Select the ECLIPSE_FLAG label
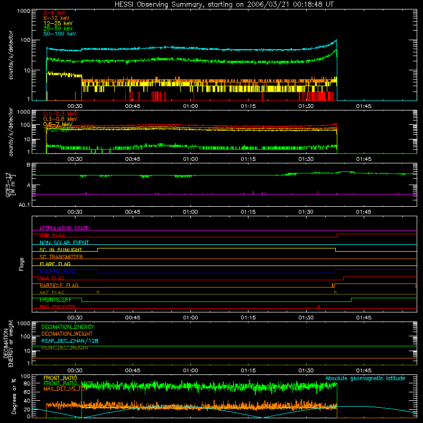The image size is (423, 423). pyautogui.click(x=58, y=271)
